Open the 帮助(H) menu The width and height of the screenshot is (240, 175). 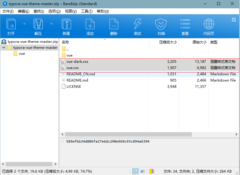(103, 11)
